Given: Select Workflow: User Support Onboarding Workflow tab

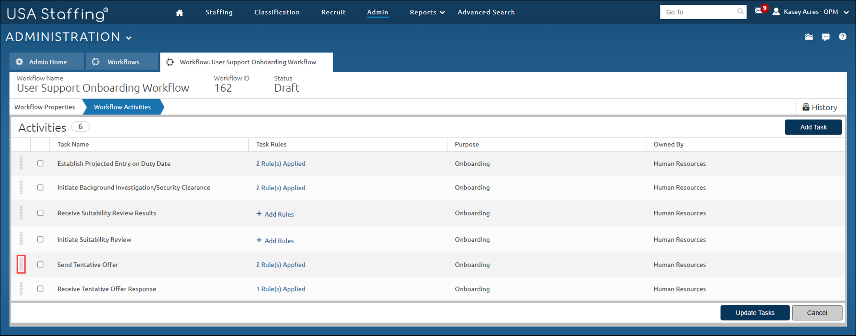Looking at the screenshot, I should click(246, 62).
